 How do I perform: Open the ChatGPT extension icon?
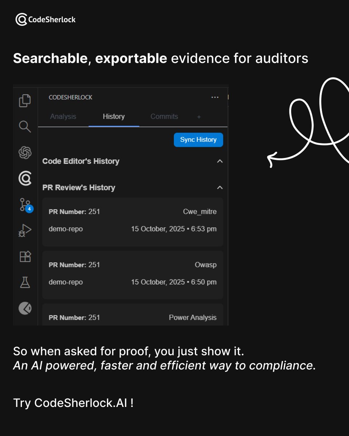tap(25, 152)
